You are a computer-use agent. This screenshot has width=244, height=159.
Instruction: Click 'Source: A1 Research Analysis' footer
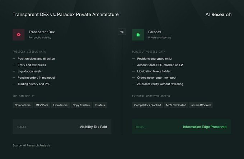point(31,145)
